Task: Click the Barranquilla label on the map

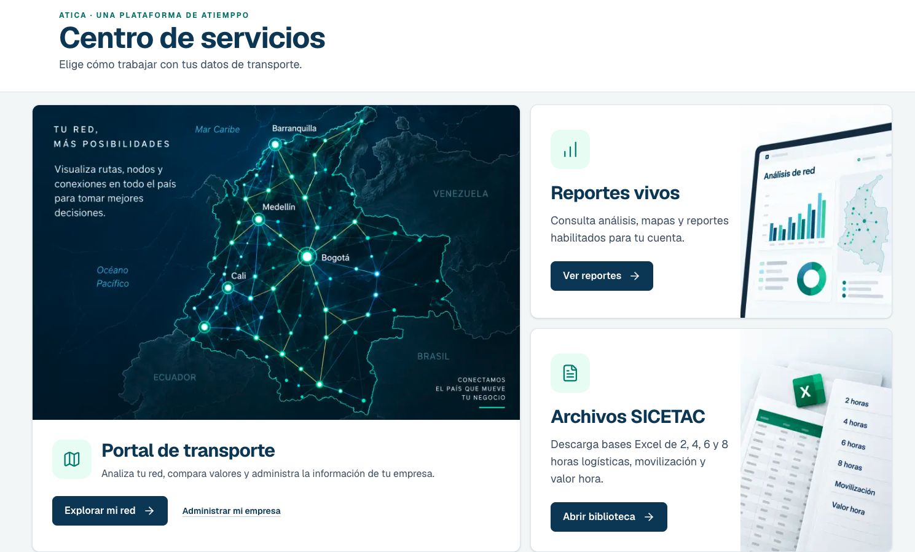Action: click(x=294, y=128)
